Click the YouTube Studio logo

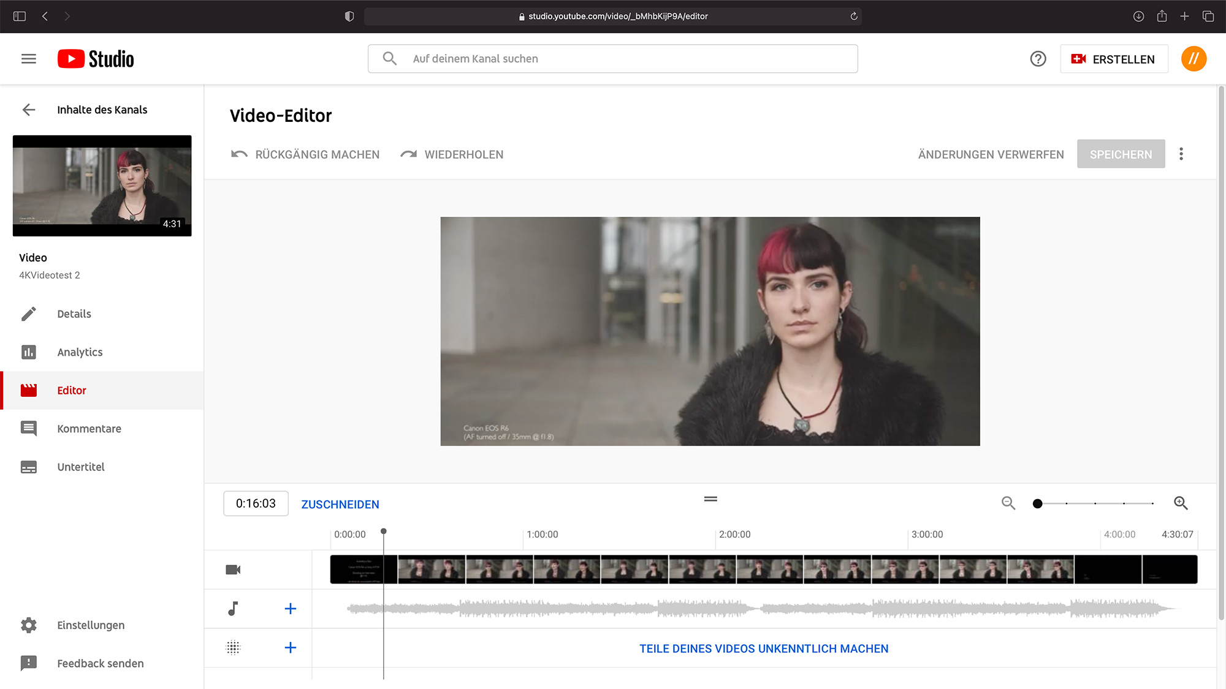coord(96,59)
